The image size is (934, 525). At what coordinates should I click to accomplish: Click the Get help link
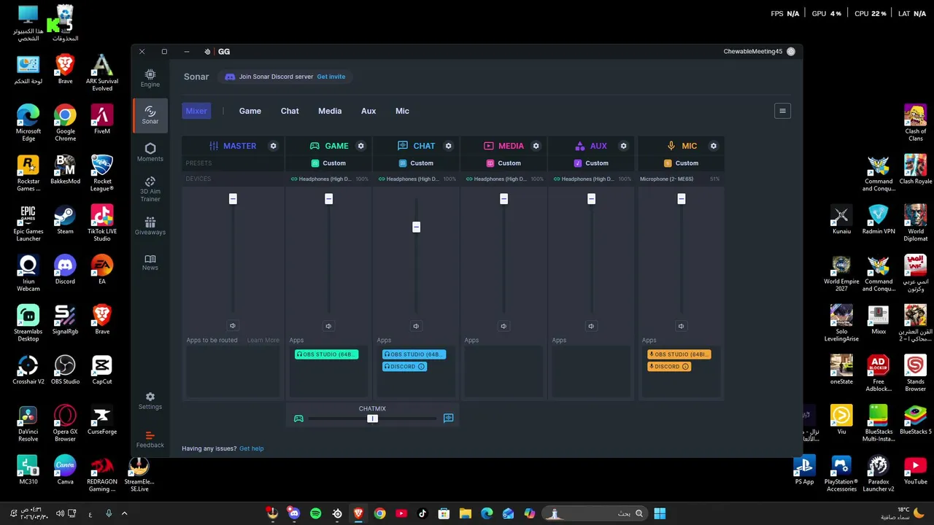click(252, 448)
